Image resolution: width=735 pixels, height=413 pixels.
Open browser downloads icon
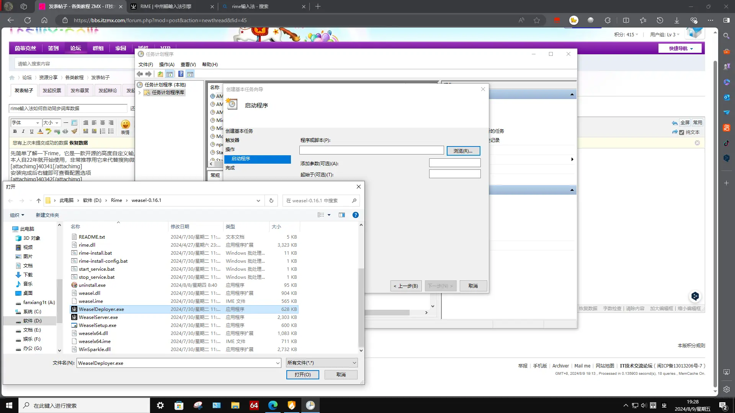click(x=677, y=20)
